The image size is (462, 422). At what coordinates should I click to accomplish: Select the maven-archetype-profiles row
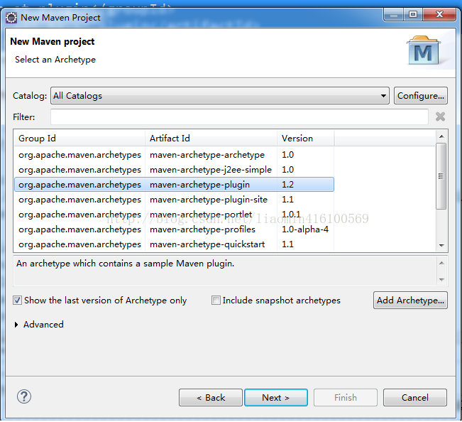(174, 229)
